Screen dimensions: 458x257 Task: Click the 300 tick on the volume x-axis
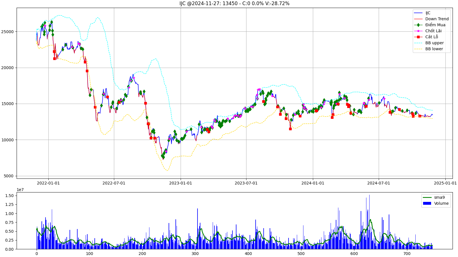point(195,254)
